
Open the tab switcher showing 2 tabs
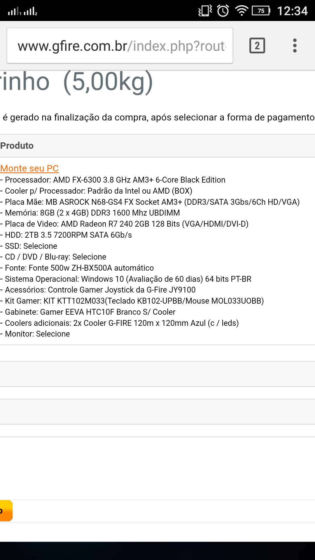[x=257, y=45]
